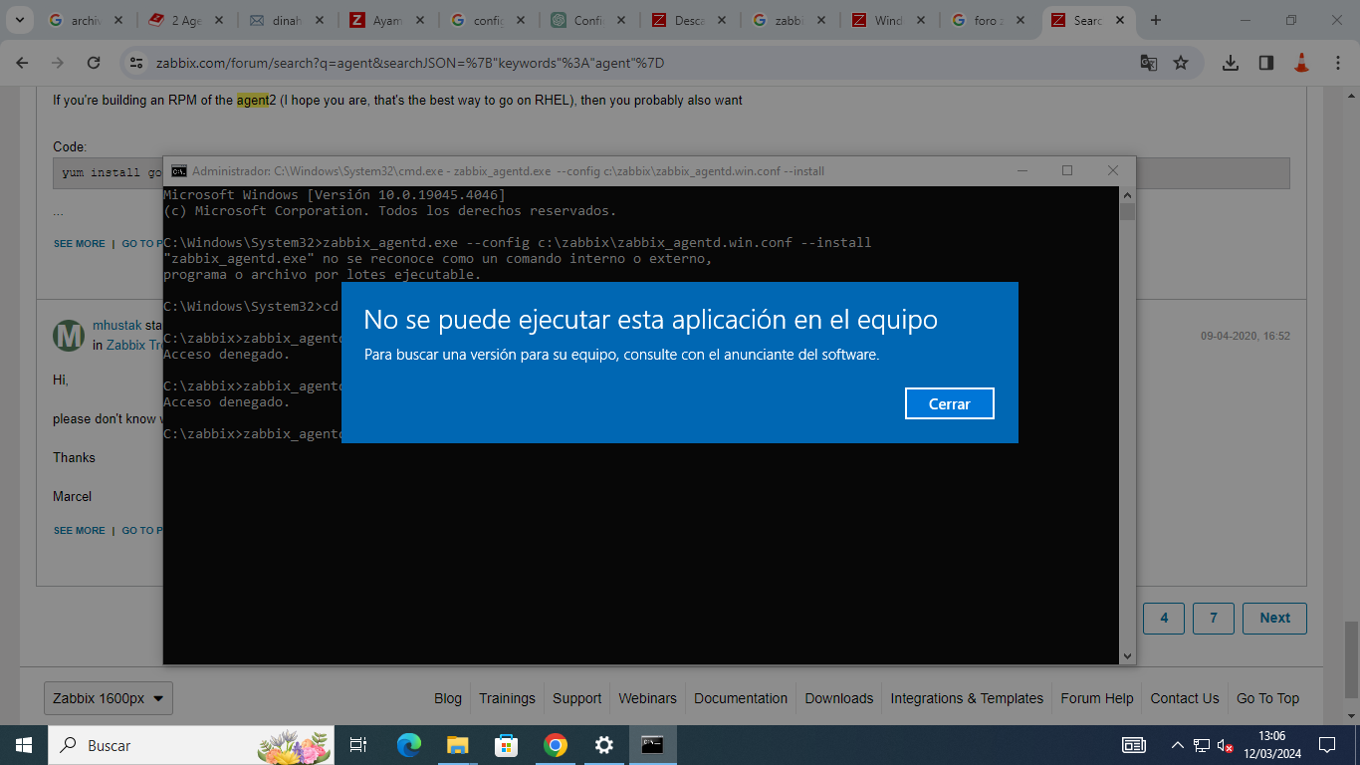Image resolution: width=1360 pixels, height=765 pixels.
Task: Open the Documentation footer link
Action: click(741, 698)
